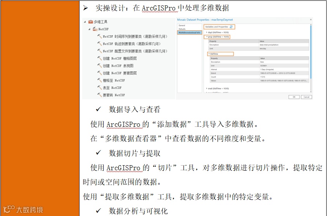Click the Cancel button in Mosaic Dataset Properties
The height and width of the screenshot is (216, 327).
tap(306, 97)
